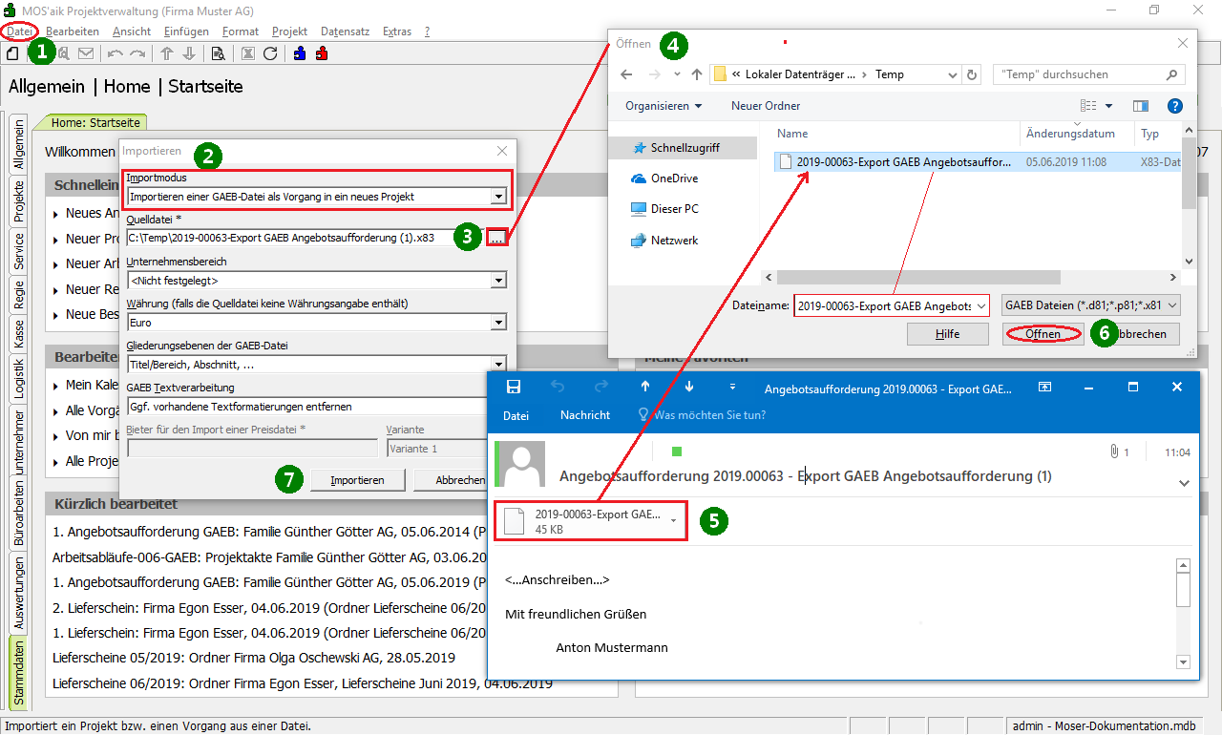Expand the Importmodus dropdown
The width and height of the screenshot is (1222, 735).
coord(497,197)
